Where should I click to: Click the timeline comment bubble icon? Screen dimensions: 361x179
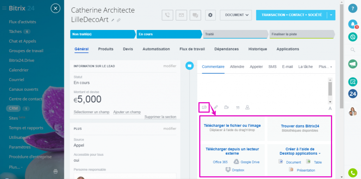[x=189, y=66]
